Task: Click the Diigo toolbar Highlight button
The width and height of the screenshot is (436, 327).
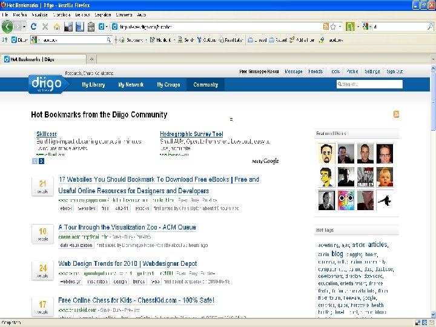Action: click(x=160, y=40)
